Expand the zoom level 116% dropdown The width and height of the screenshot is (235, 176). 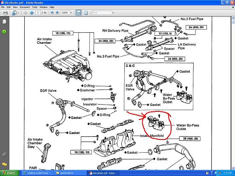(71, 13)
